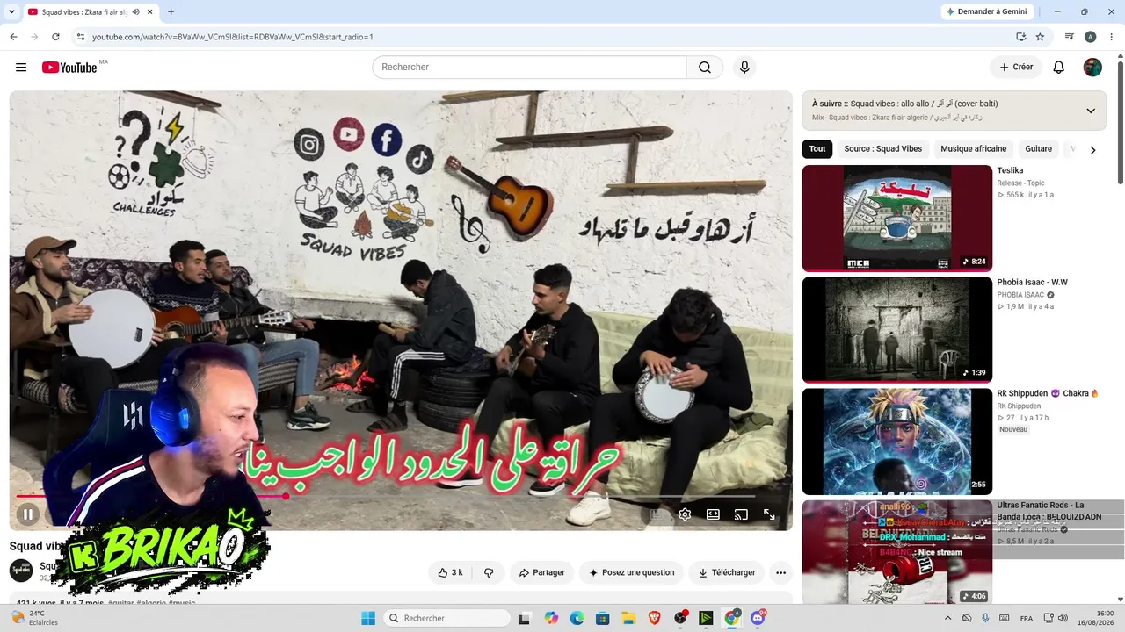Image resolution: width=1125 pixels, height=632 pixels.
Task: Click the browser address bar URL
Action: [x=233, y=37]
